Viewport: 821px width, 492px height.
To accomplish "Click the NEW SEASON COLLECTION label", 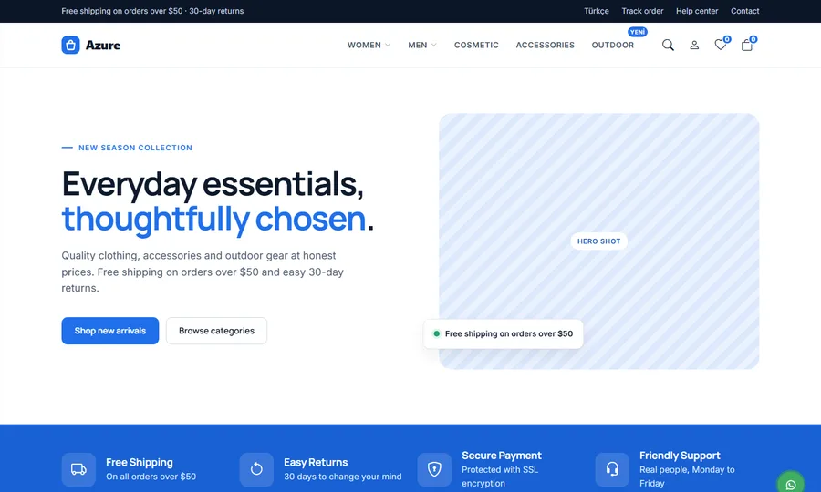I will tap(135, 148).
